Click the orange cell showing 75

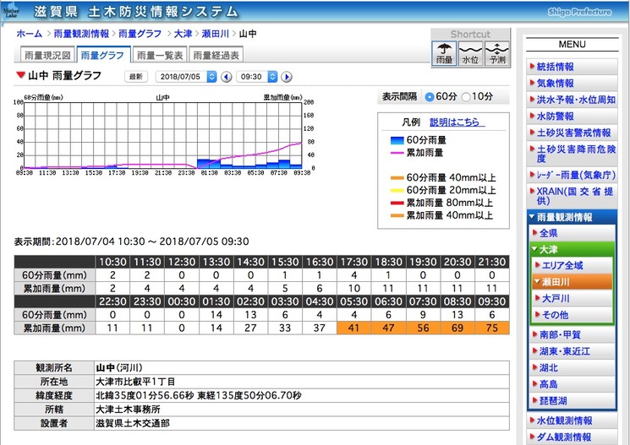pos(492,328)
